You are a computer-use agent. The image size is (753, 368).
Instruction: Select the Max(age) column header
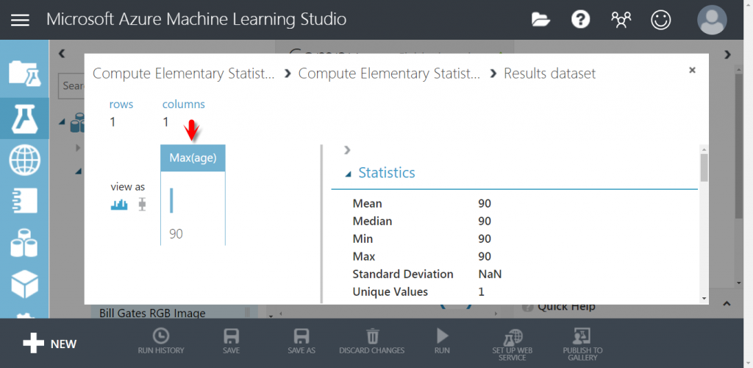coord(193,158)
